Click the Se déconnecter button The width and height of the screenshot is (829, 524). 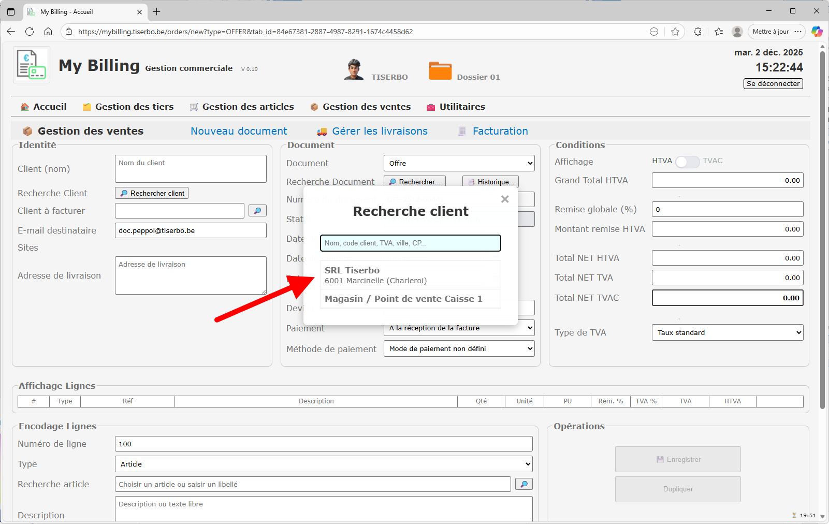773,83
